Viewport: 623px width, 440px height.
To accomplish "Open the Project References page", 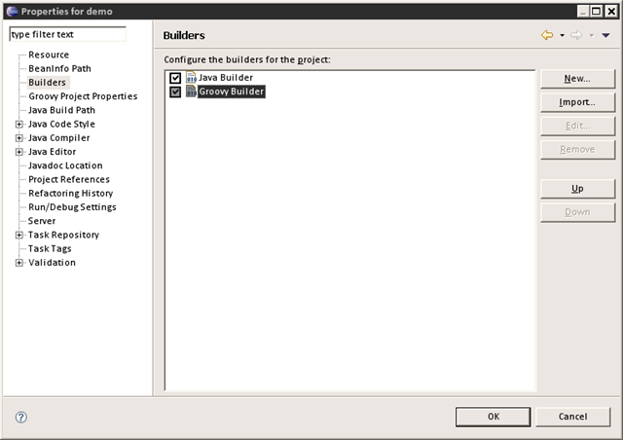I will coord(69,179).
